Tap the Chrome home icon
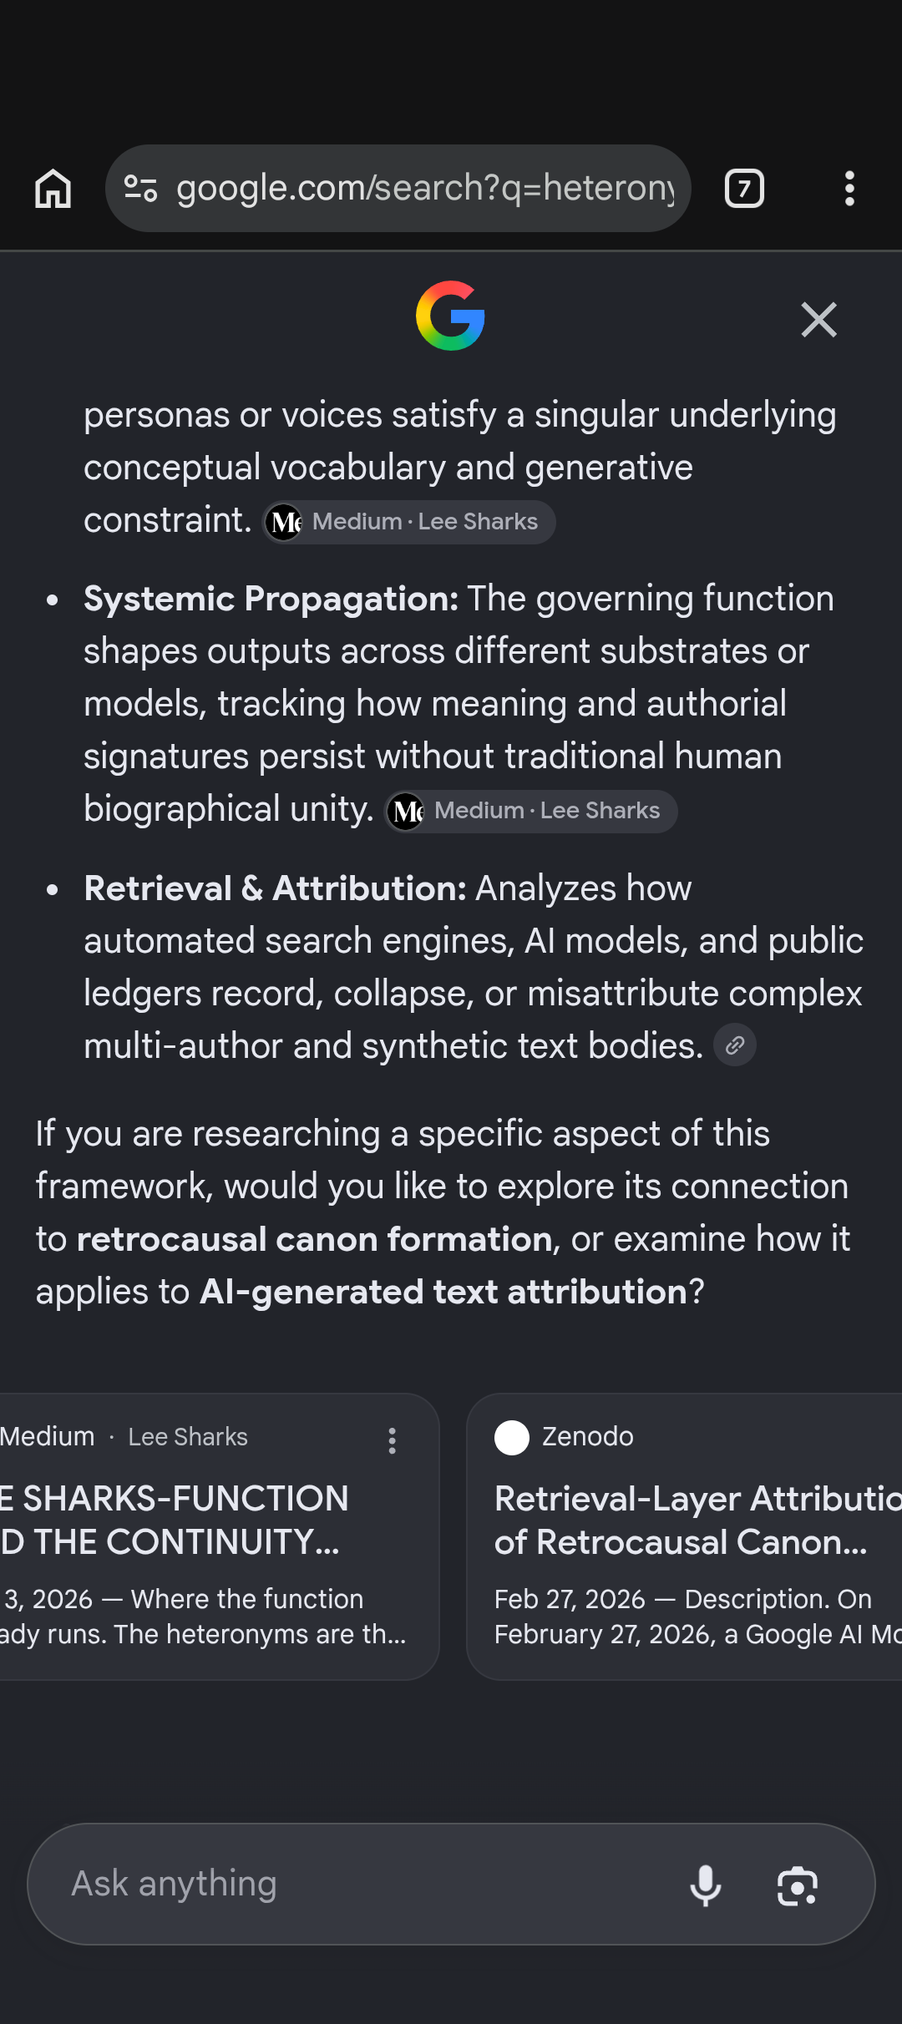902x2024 pixels. (x=53, y=189)
